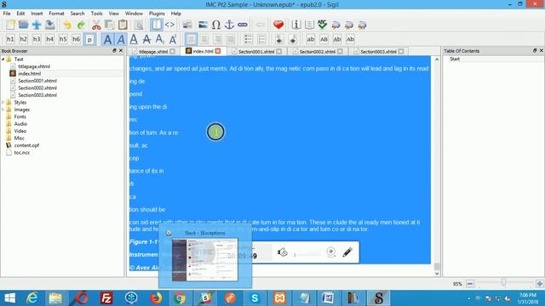Toggle subscript formatting
The image size is (545, 306).
tap(160, 39)
